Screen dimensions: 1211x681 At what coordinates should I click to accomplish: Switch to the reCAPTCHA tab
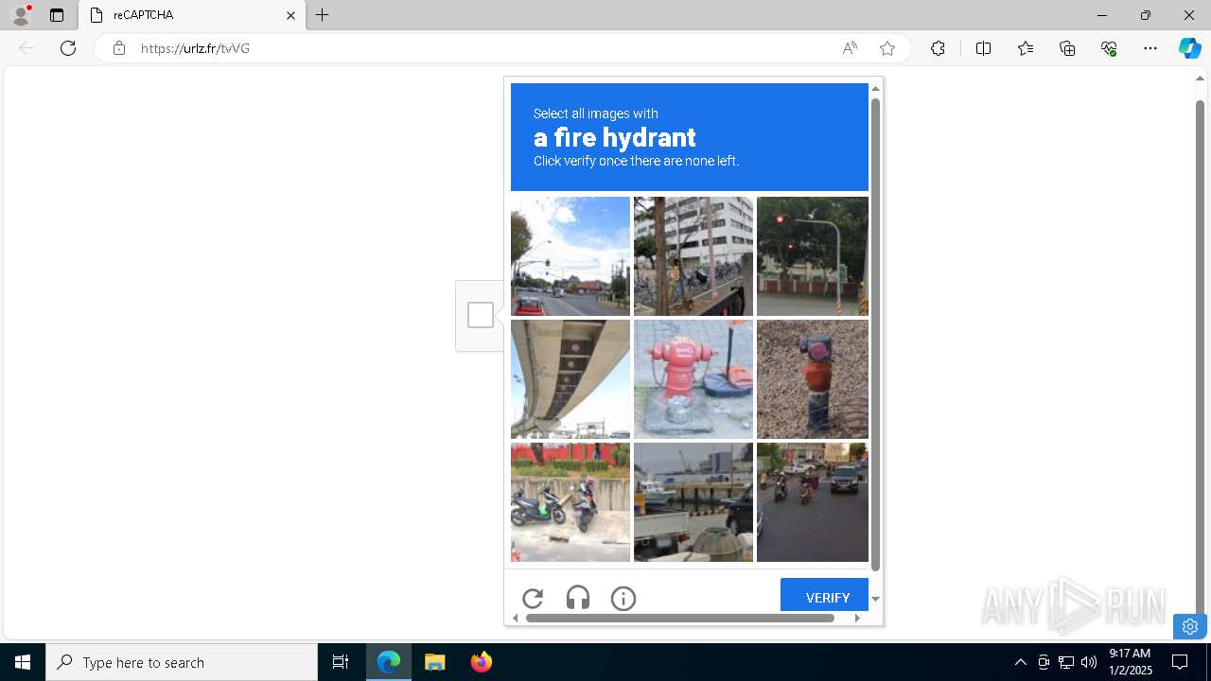192,15
